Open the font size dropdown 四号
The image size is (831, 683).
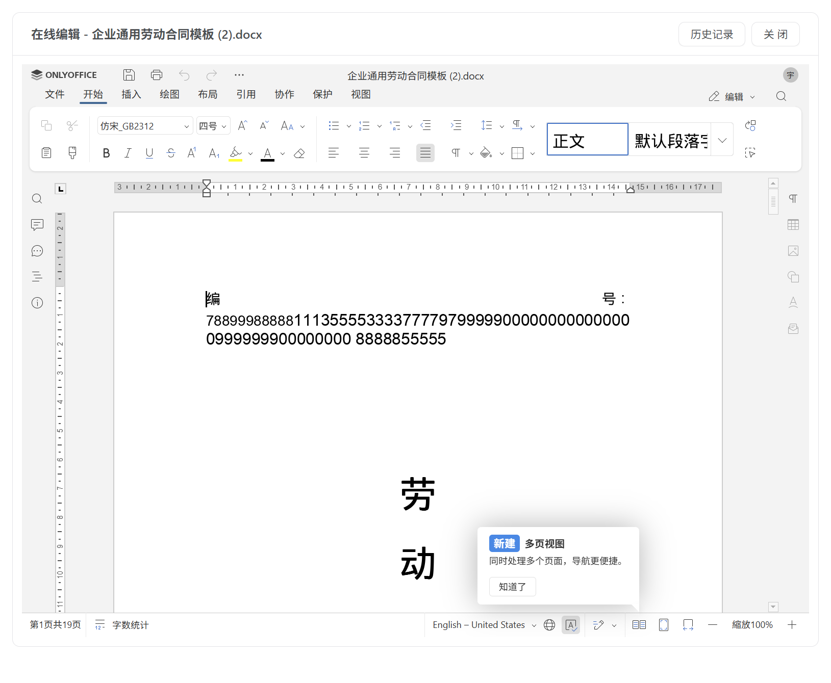coord(213,126)
